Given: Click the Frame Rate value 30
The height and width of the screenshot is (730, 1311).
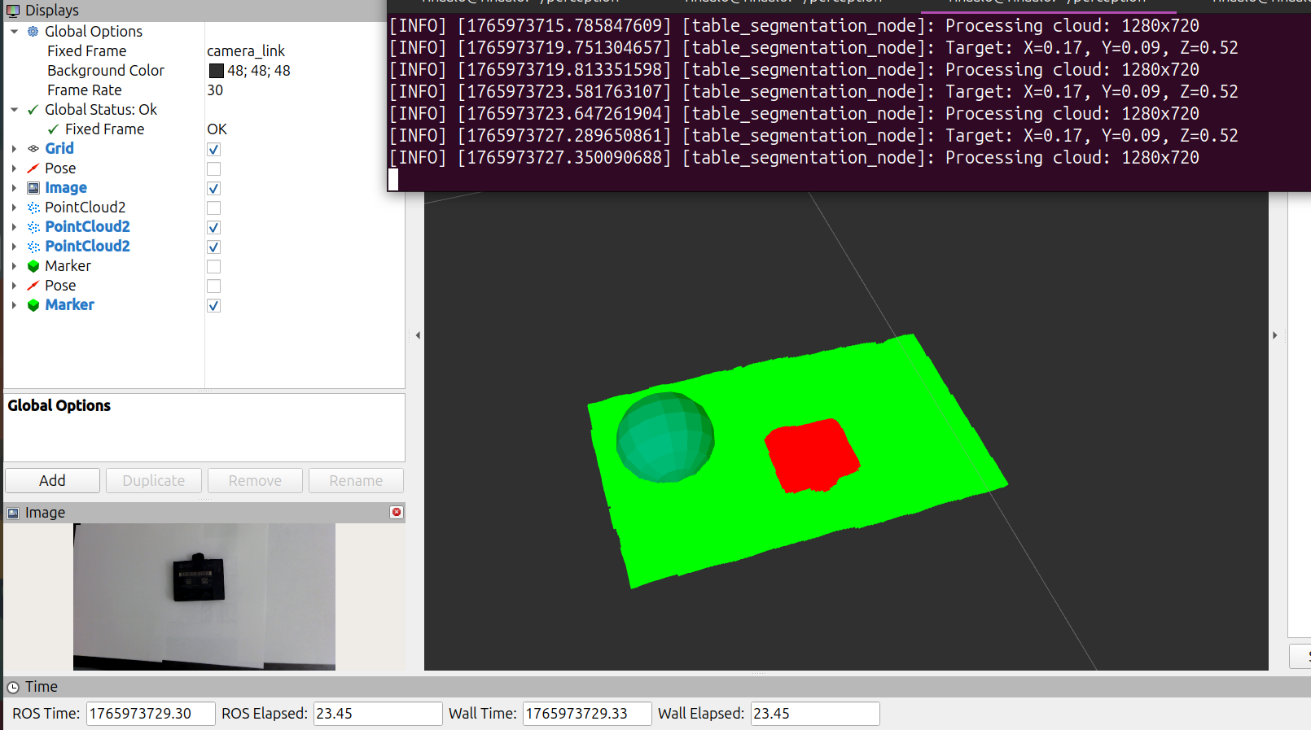Looking at the screenshot, I should pos(215,90).
